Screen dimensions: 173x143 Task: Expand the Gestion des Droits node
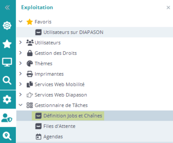pyautogui.click(x=21, y=53)
